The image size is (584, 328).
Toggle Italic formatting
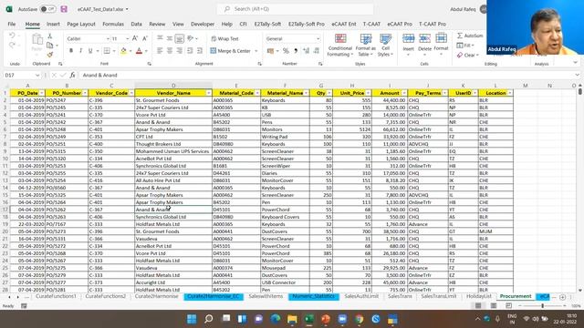pyautogui.click(x=80, y=51)
